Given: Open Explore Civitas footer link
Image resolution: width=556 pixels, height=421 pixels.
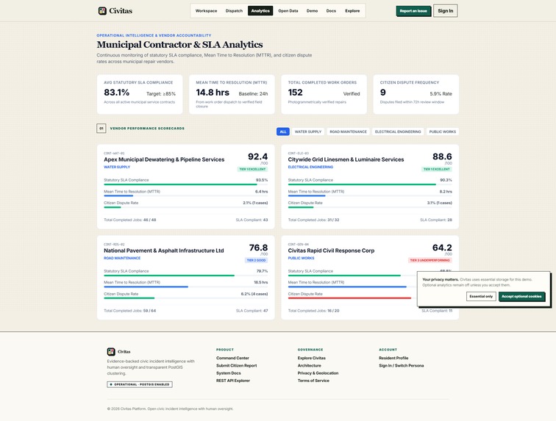Looking at the screenshot, I should pos(312,358).
